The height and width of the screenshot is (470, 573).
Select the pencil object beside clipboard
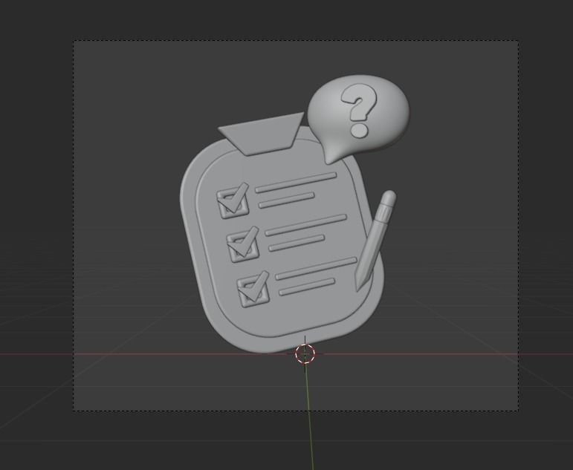tap(375, 241)
